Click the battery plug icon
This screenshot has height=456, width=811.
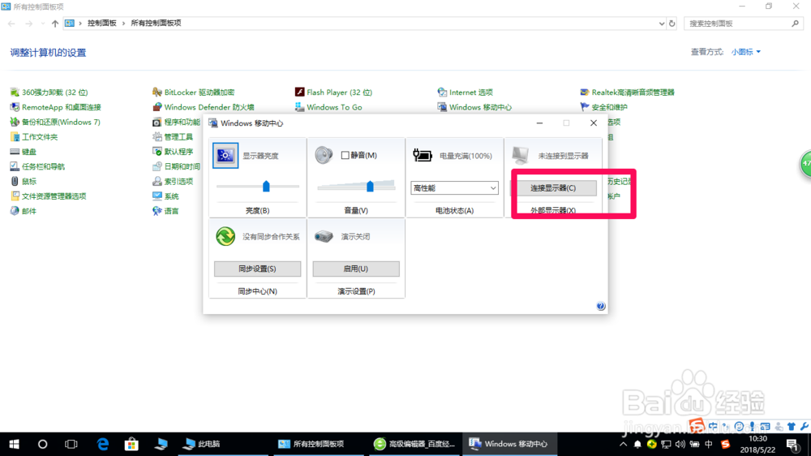[422, 155]
